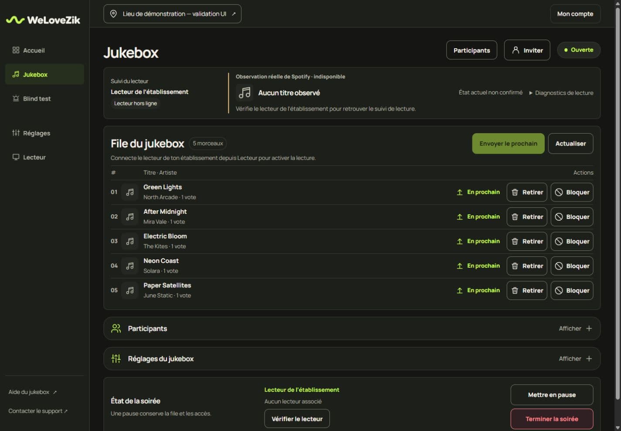Open Réglages in the sidebar
Screen dimensions: 621x431
(x=44, y=133)
